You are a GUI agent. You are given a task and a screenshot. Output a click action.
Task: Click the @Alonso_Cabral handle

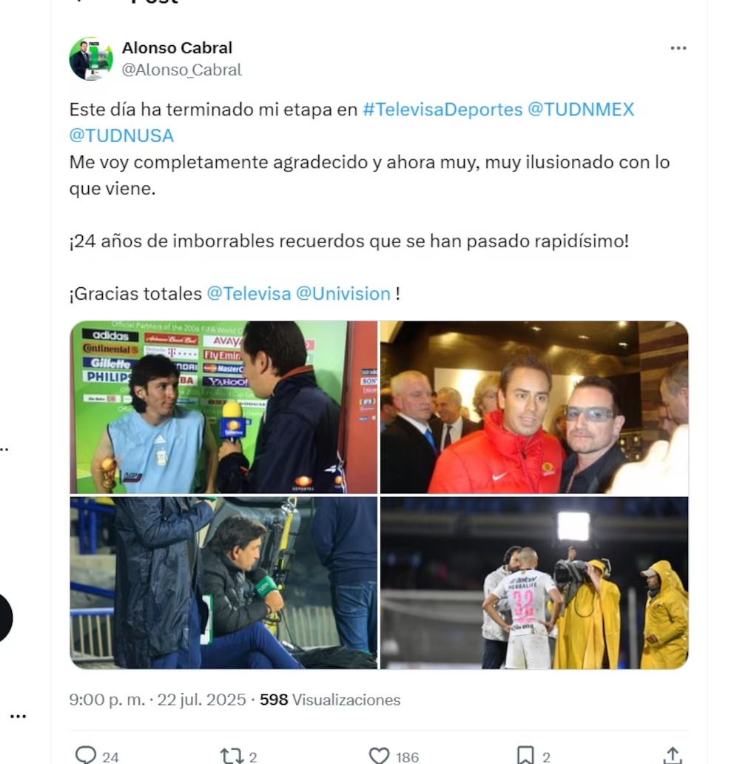tap(182, 70)
